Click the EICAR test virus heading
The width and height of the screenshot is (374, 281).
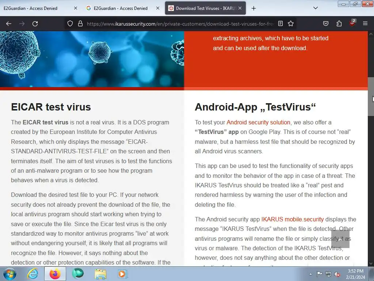[x=51, y=107]
